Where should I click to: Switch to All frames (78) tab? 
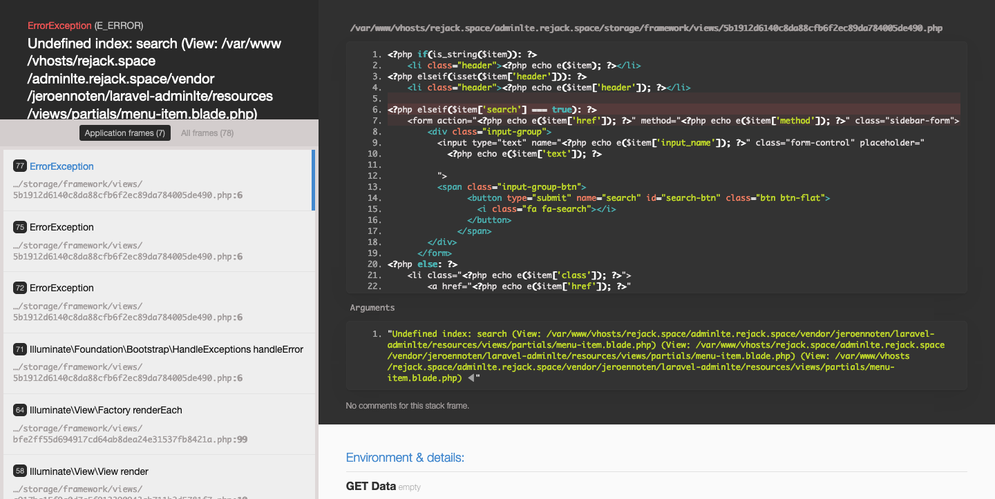click(x=207, y=133)
